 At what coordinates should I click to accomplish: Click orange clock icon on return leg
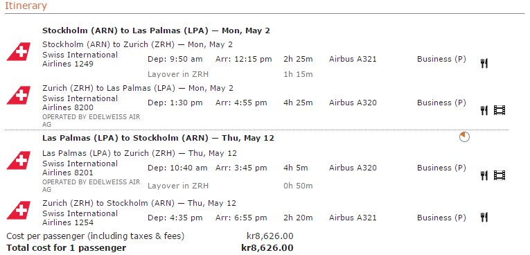click(464, 137)
